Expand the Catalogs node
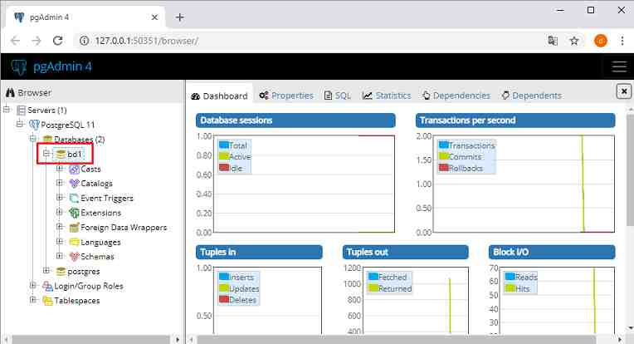 click(60, 183)
